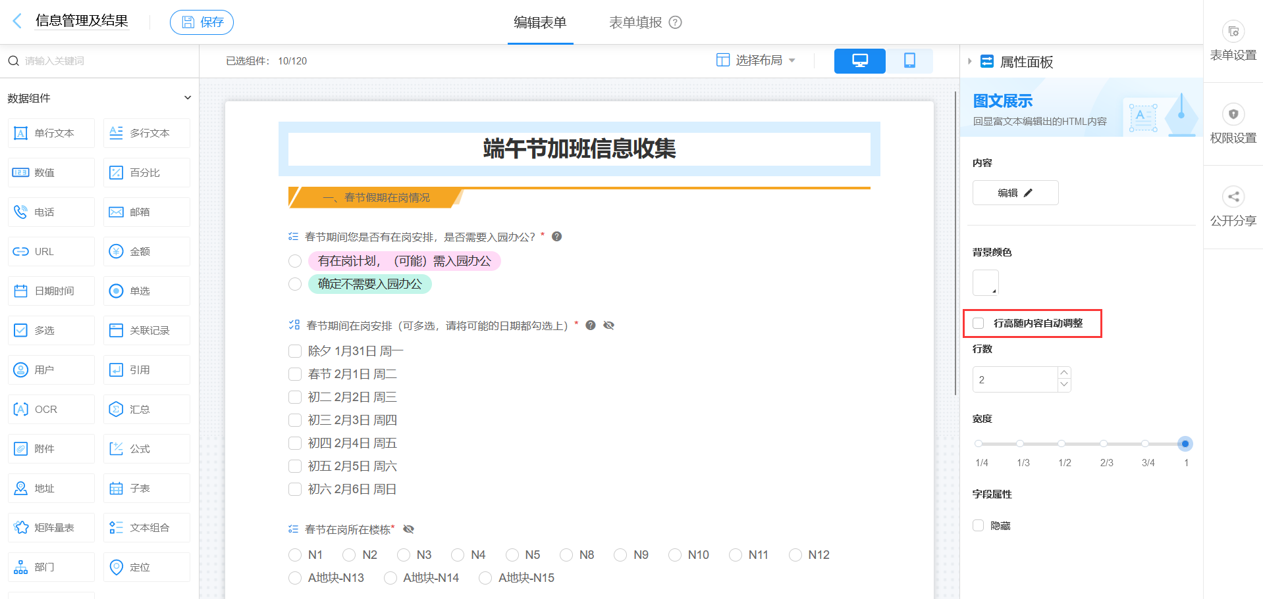Add a 附件 attachment component
1263x599 pixels.
point(51,448)
